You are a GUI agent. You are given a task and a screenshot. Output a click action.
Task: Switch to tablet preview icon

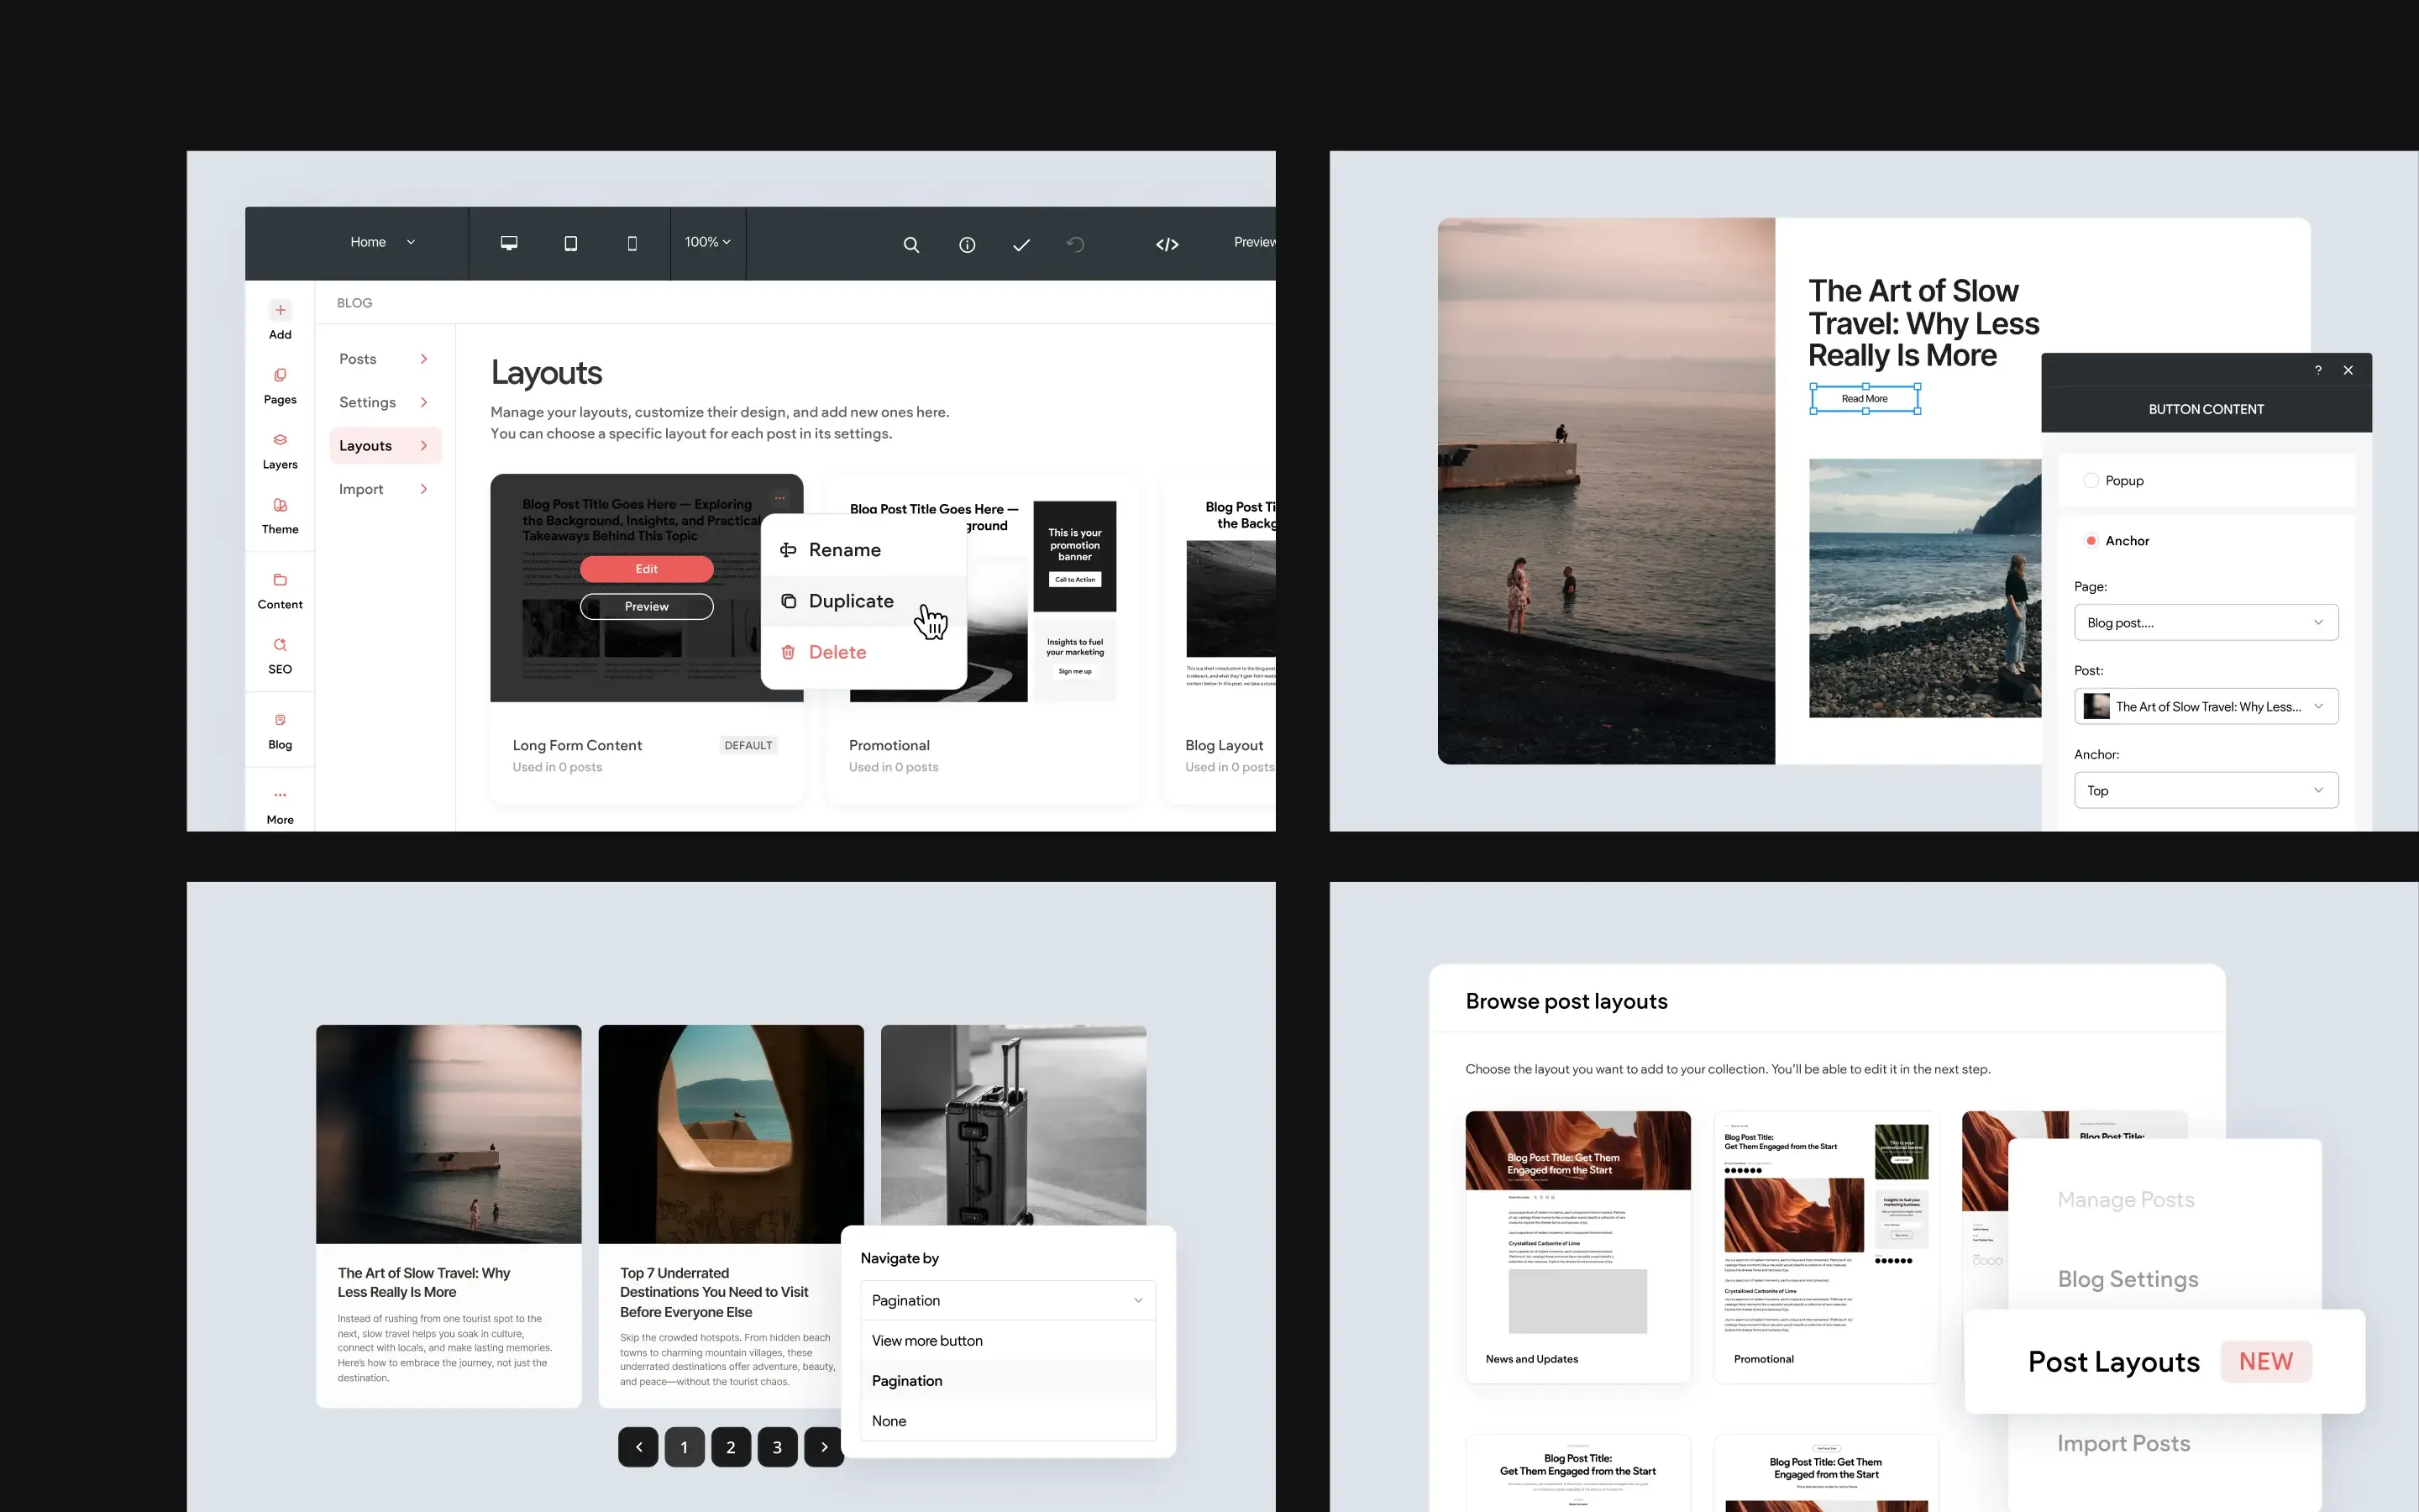coord(571,243)
